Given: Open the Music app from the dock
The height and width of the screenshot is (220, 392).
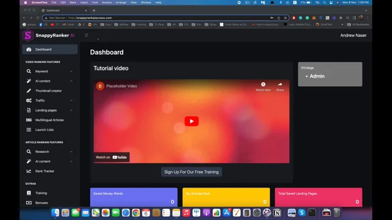Looking at the screenshot, I should click(186, 213).
